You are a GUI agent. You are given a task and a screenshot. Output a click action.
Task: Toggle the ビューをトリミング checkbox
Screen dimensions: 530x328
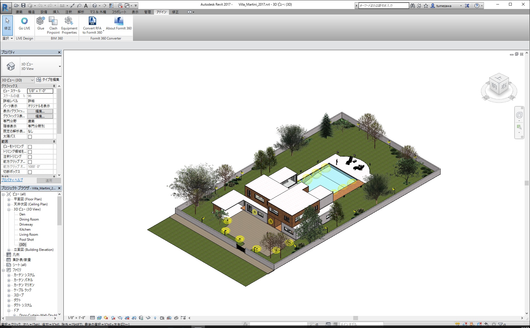tap(30, 147)
